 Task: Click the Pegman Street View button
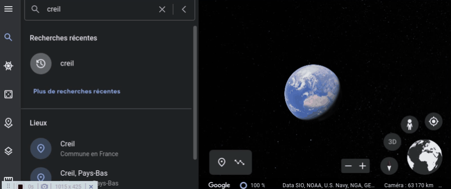410,125
